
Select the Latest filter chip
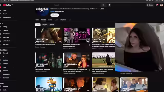[38, 25]
